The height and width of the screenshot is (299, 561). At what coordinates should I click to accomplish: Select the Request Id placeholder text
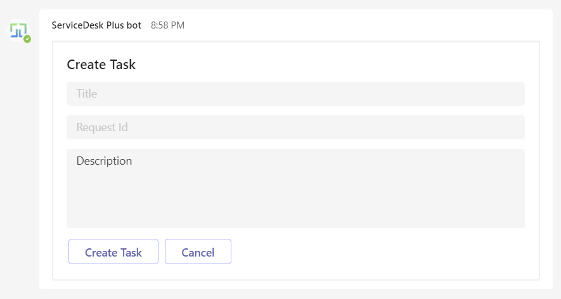(x=102, y=127)
